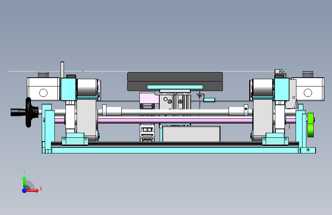Select the green knob on right side
The image size is (332, 215).
pyautogui.click(x=311, y=125)
